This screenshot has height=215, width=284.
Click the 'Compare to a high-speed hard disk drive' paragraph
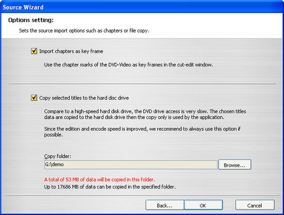[145, 114]
